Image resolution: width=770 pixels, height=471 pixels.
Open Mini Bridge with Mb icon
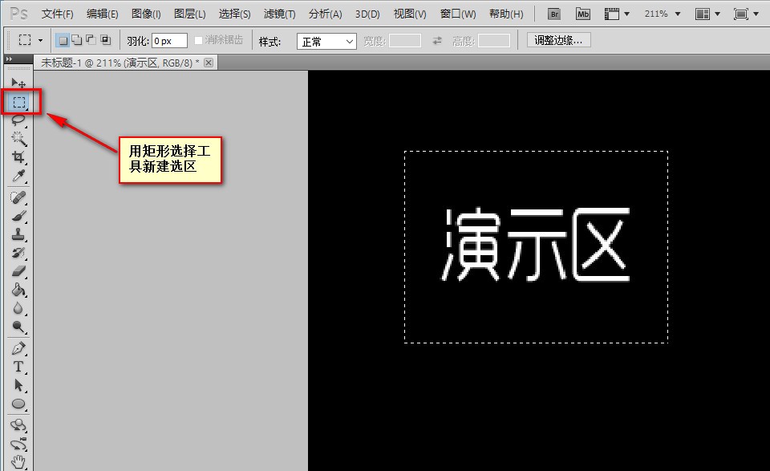(x=583, y=14)
